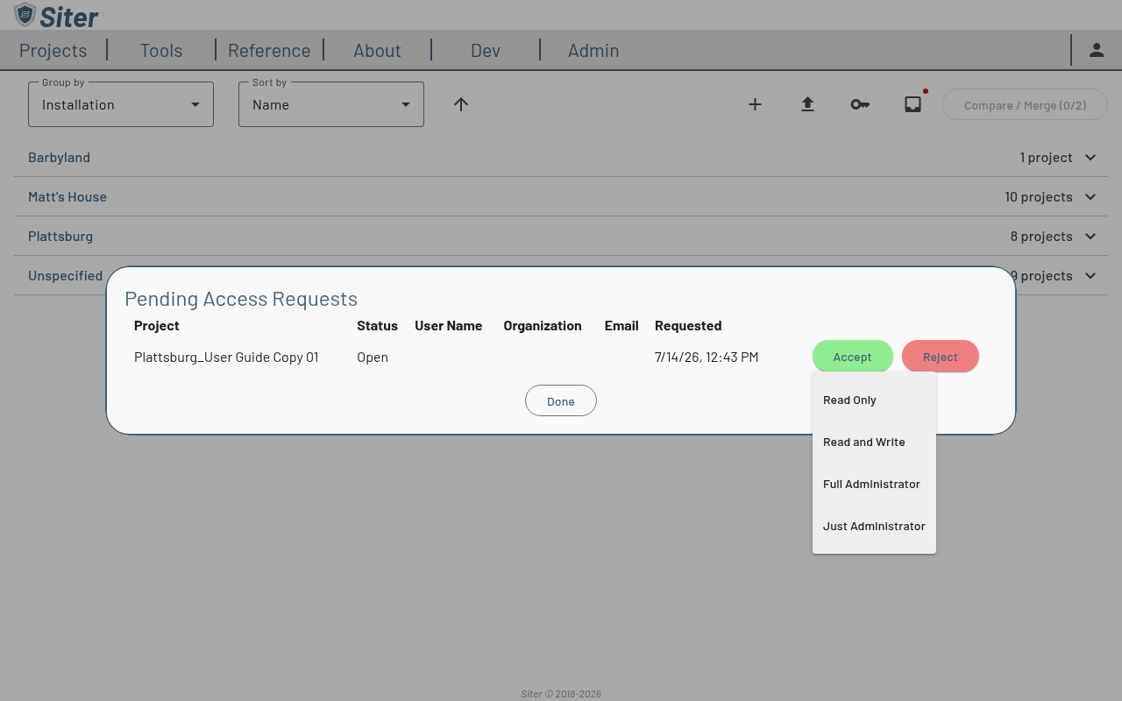Expand the Plattsburg group chevron
1122x701 pixels.
(x=1090, y=237)
